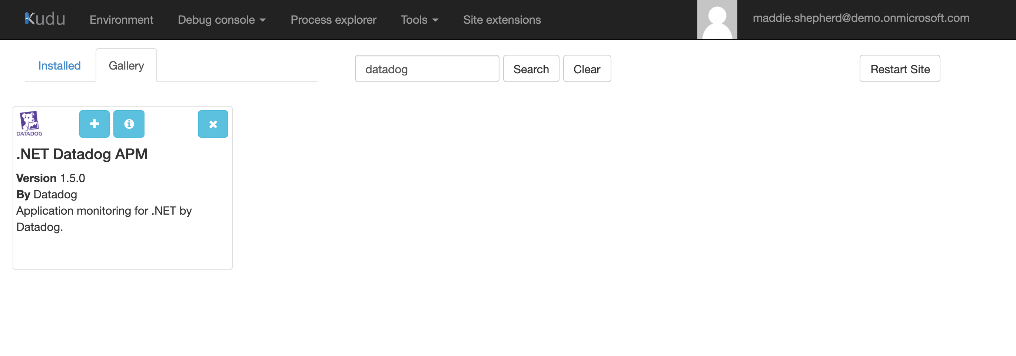Image resolution: width=1016 pixels, height=356 pixels.
Task: Restart the site
Action: pyautogui.click(x=900, y=68)
